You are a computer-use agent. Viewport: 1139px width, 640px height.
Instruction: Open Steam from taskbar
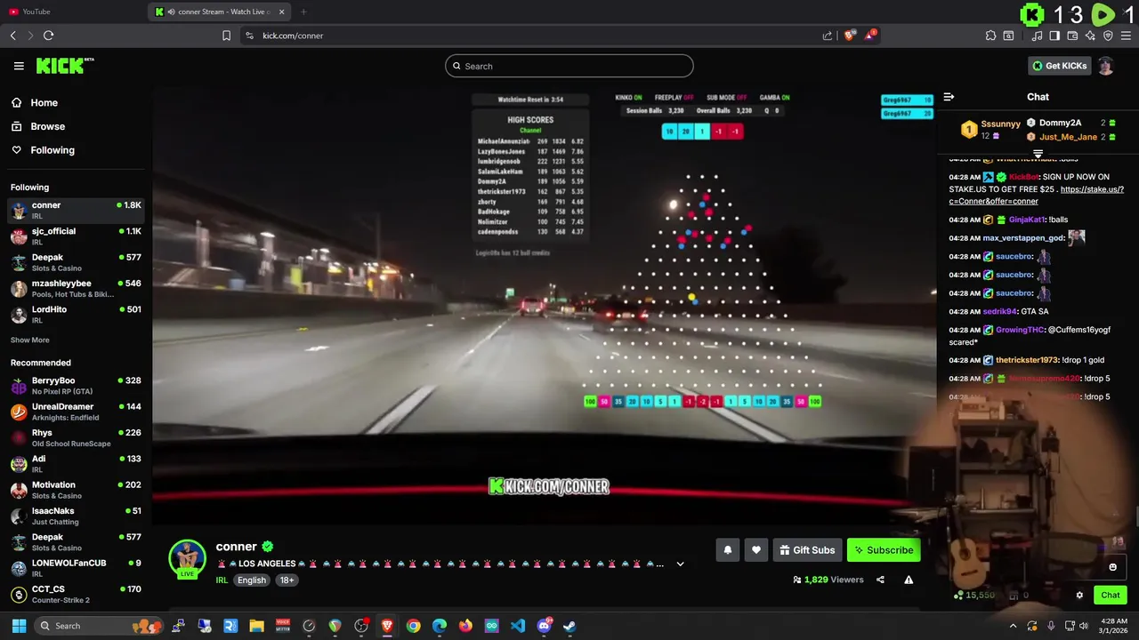pyautogui.click(x=569, y=626)
